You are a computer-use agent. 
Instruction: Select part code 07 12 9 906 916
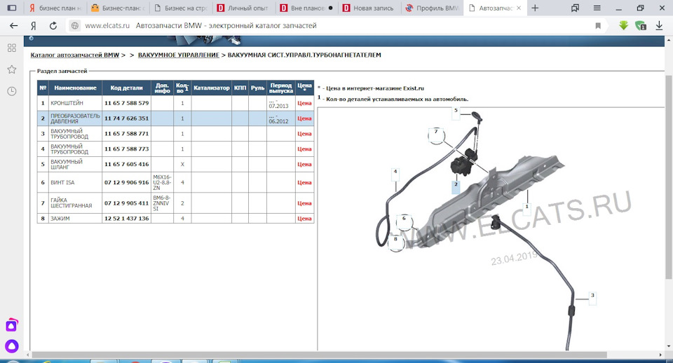click(x=127, y=182)
